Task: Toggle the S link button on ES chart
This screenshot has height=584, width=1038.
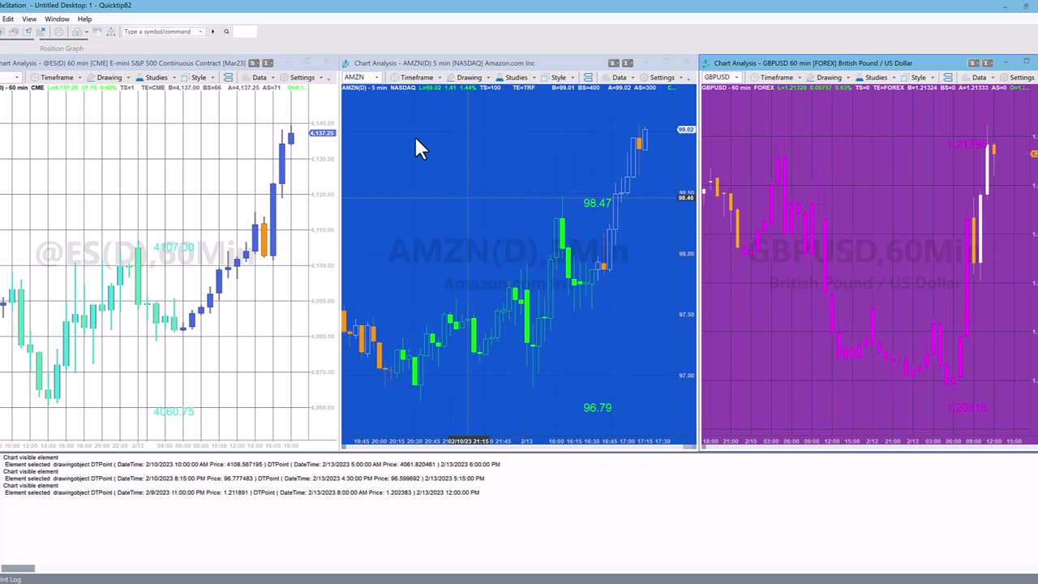Action: coord(254,63)
